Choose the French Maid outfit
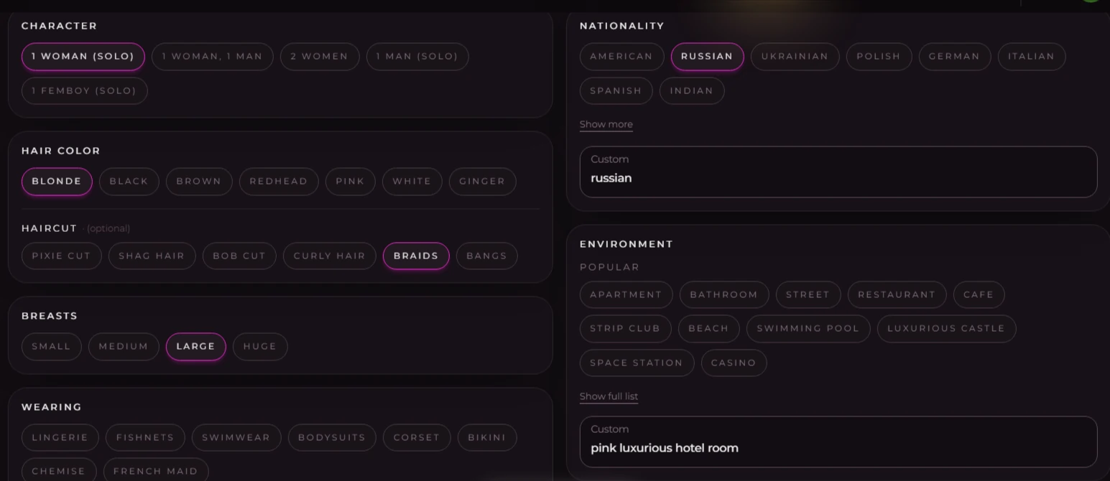 click(156, 471)
